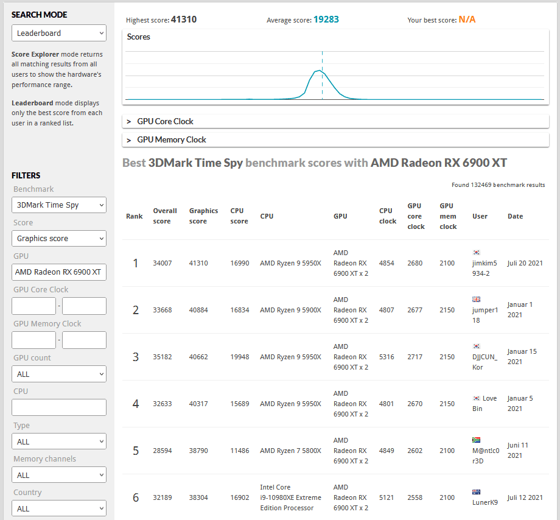Click the date Juli 20 2021

tap(525, 263)
